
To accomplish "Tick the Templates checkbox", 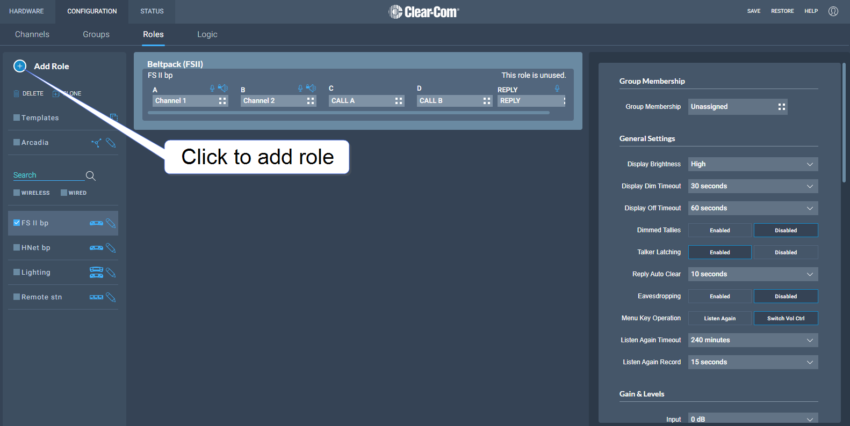I will (17, 117).
